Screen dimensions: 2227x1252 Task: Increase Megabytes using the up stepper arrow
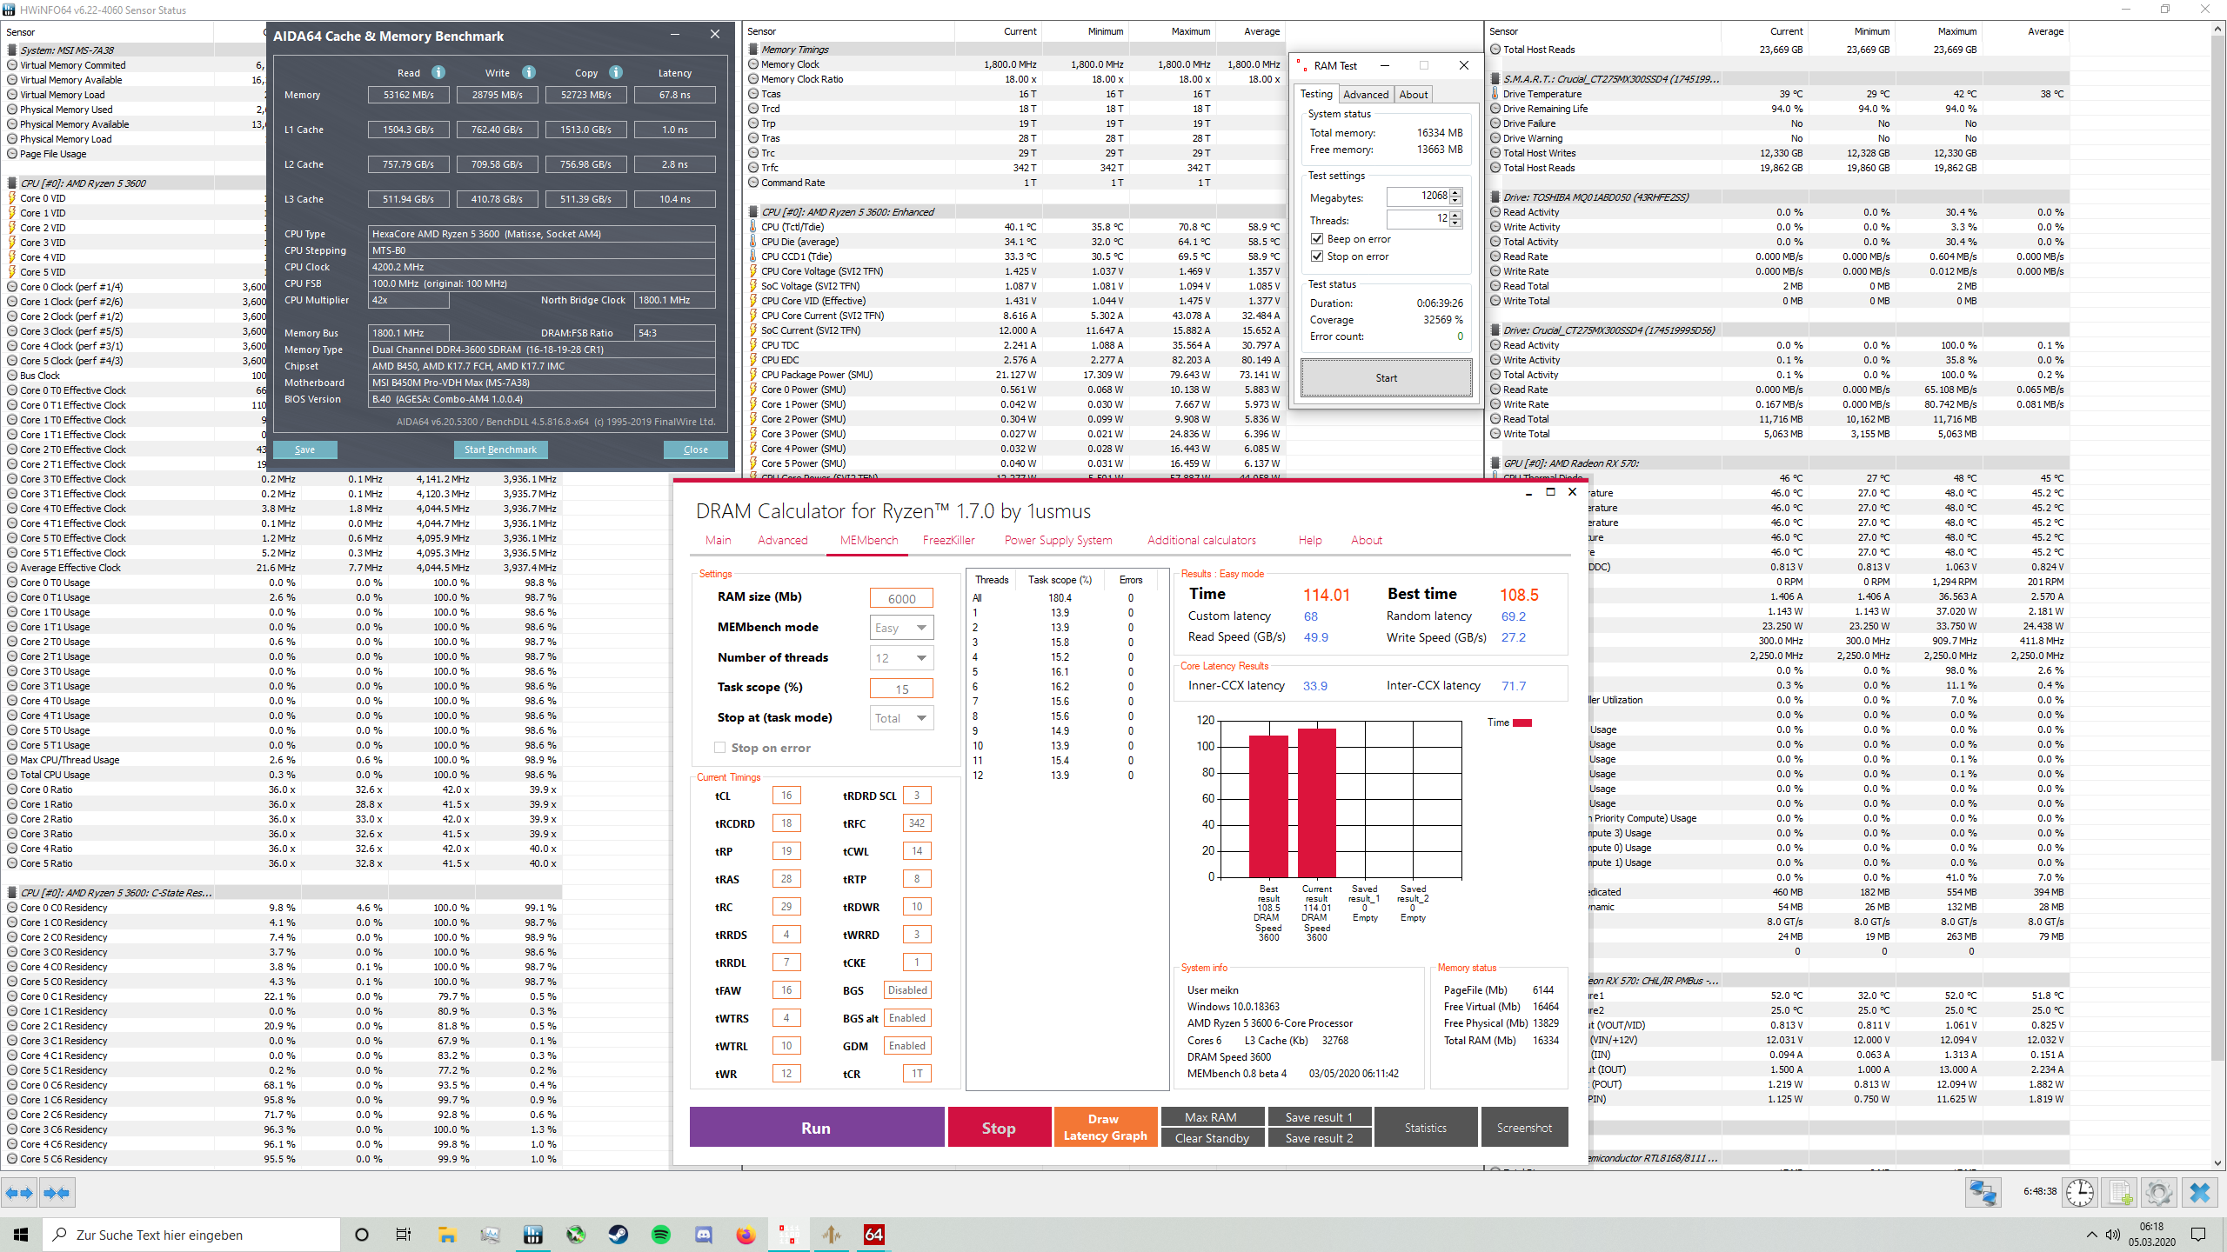point(1455,192)
